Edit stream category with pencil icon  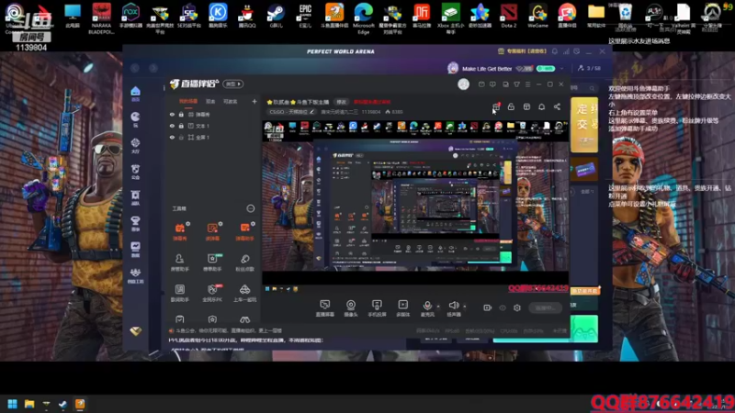311,112
